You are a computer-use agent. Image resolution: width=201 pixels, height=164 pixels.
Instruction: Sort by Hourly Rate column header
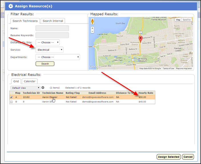click(146, 93)
